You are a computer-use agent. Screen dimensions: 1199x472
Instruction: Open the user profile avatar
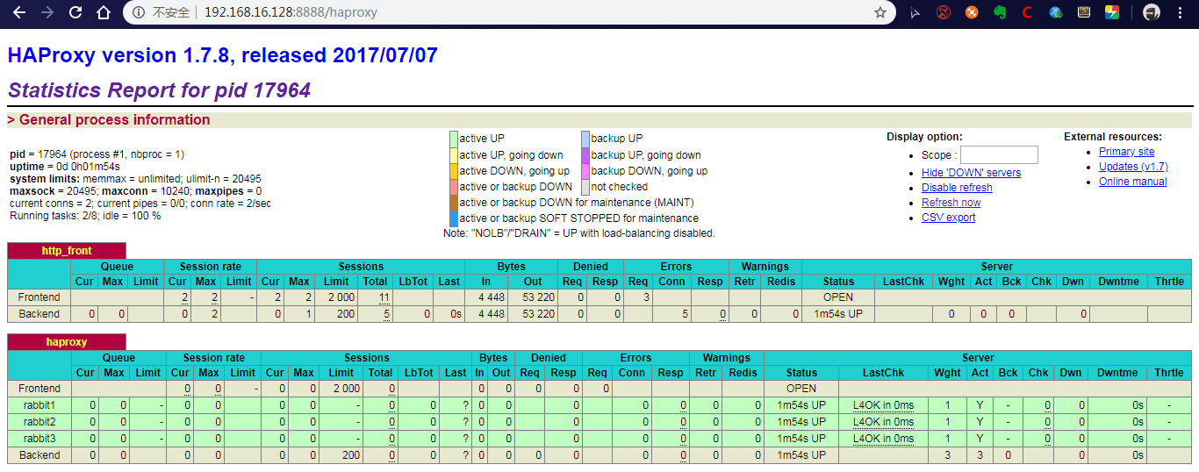(1152, 12)
